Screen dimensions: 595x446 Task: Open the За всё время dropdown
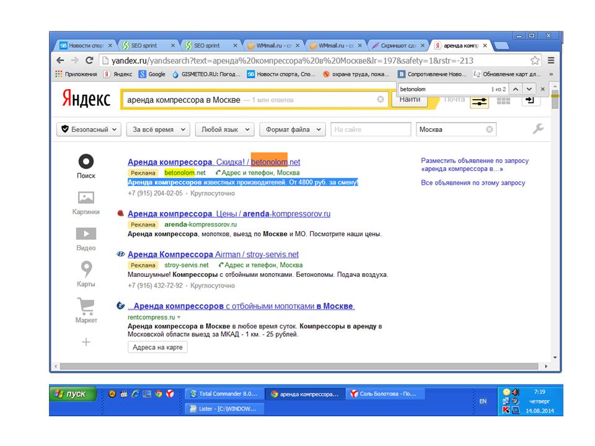tap(158, 129)
